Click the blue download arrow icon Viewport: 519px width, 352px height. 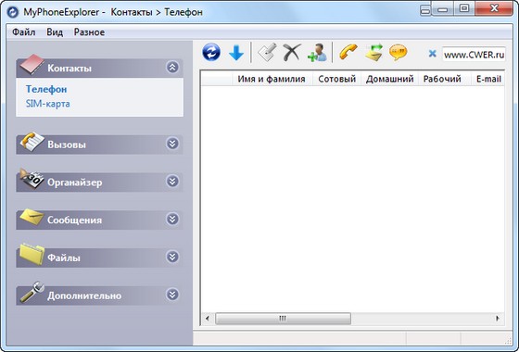pos(236,53)
